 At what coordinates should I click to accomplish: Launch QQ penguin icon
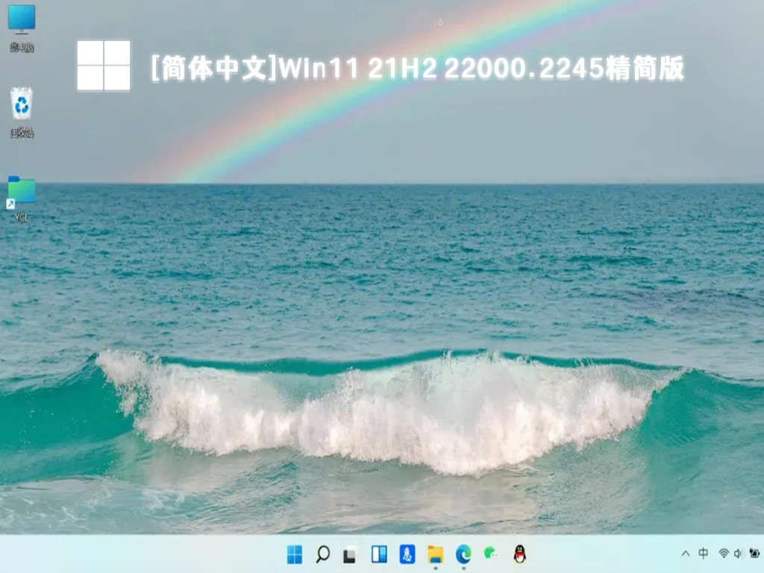click(x=519, y=554)
